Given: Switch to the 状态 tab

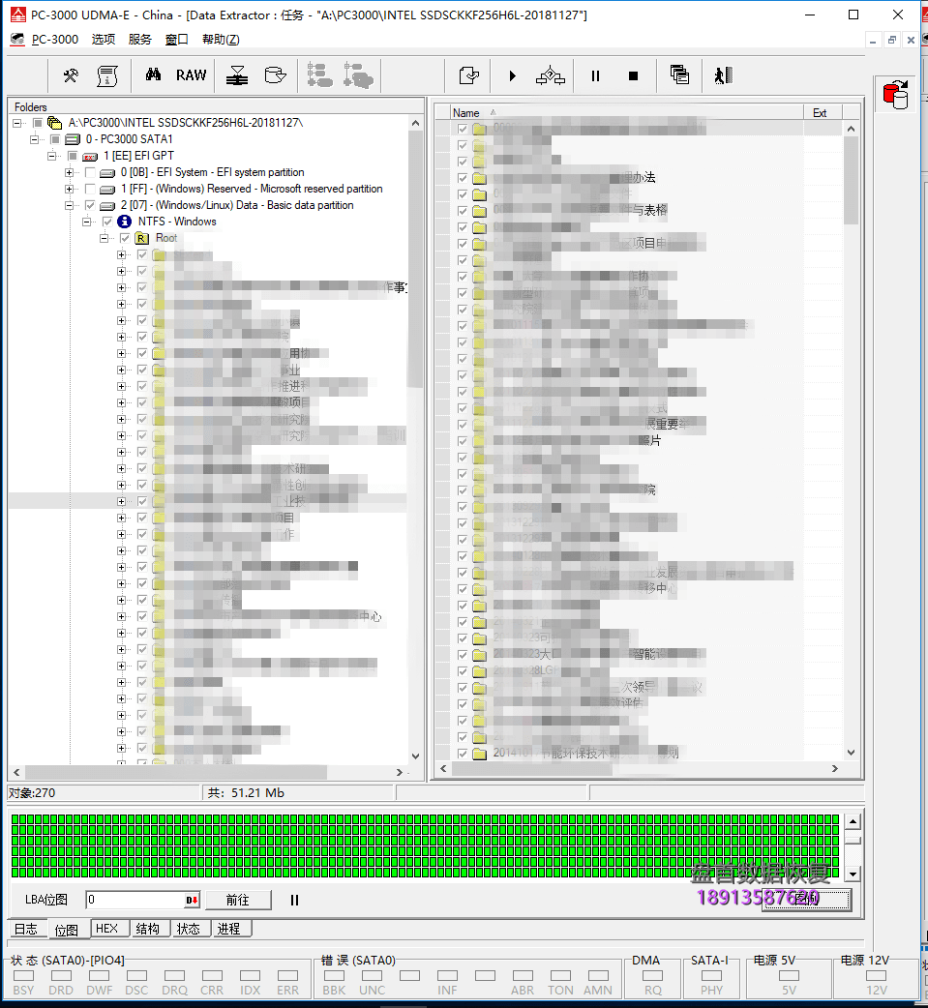Looking at the screenshot, I should 189,929.
